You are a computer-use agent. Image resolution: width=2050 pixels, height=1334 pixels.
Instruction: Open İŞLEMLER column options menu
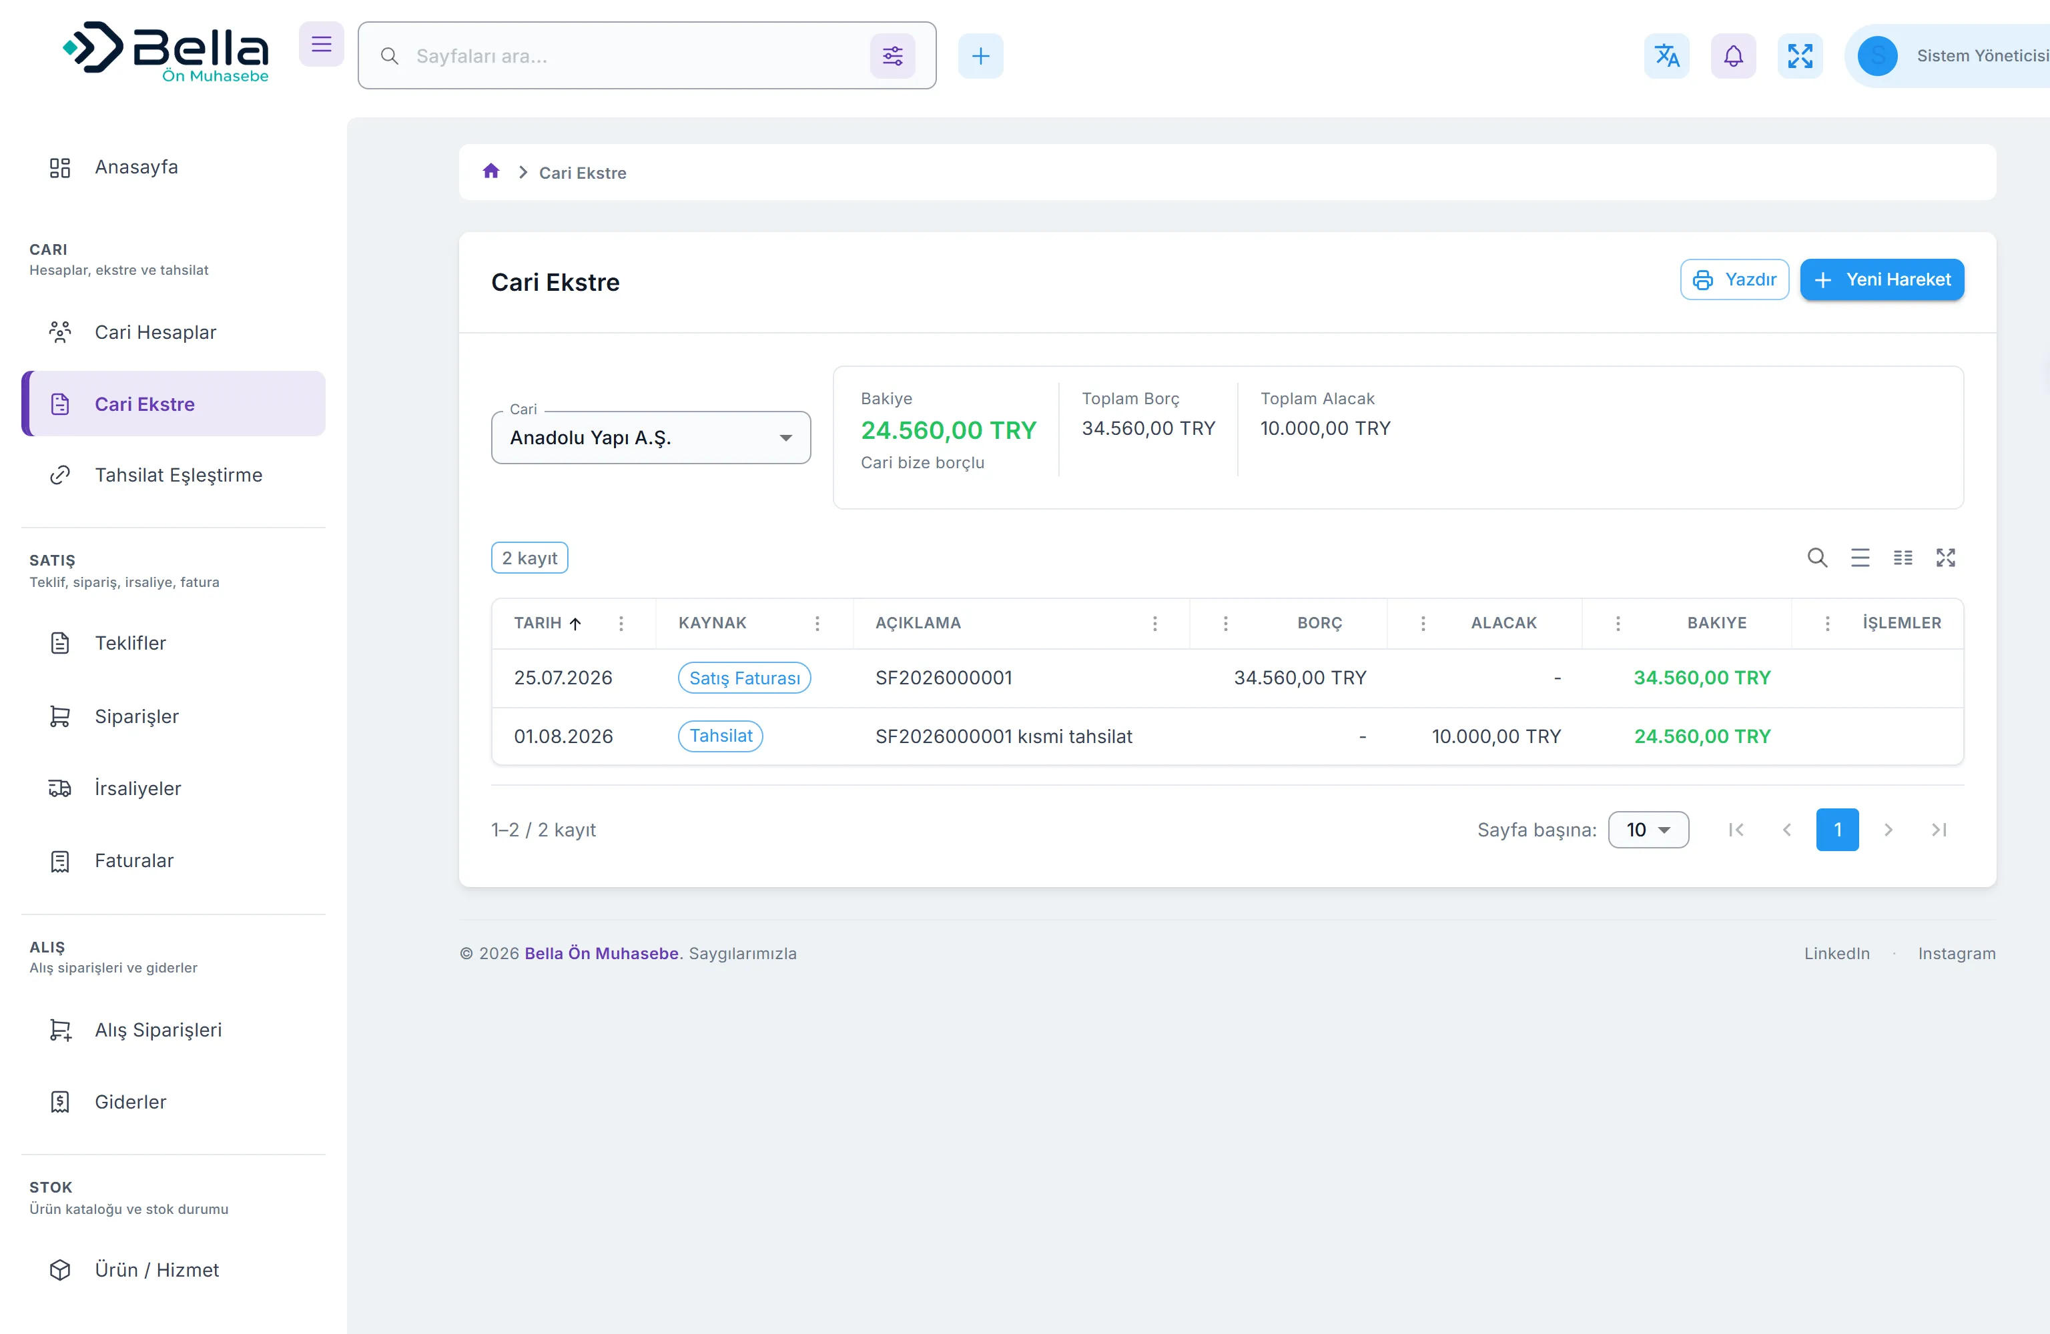coord(1828,623)
